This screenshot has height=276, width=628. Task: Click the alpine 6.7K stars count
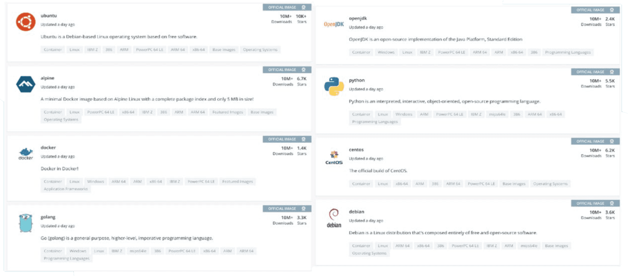point(301,79)
